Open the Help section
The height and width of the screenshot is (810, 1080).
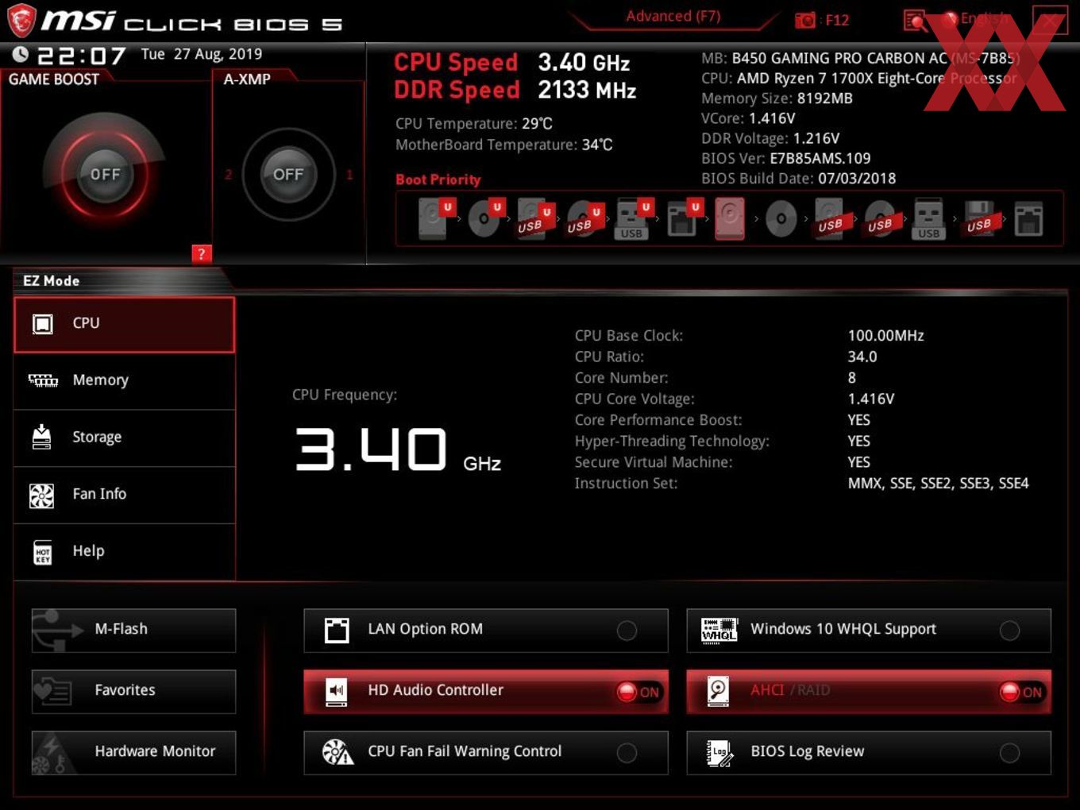[x=125, y=551]
